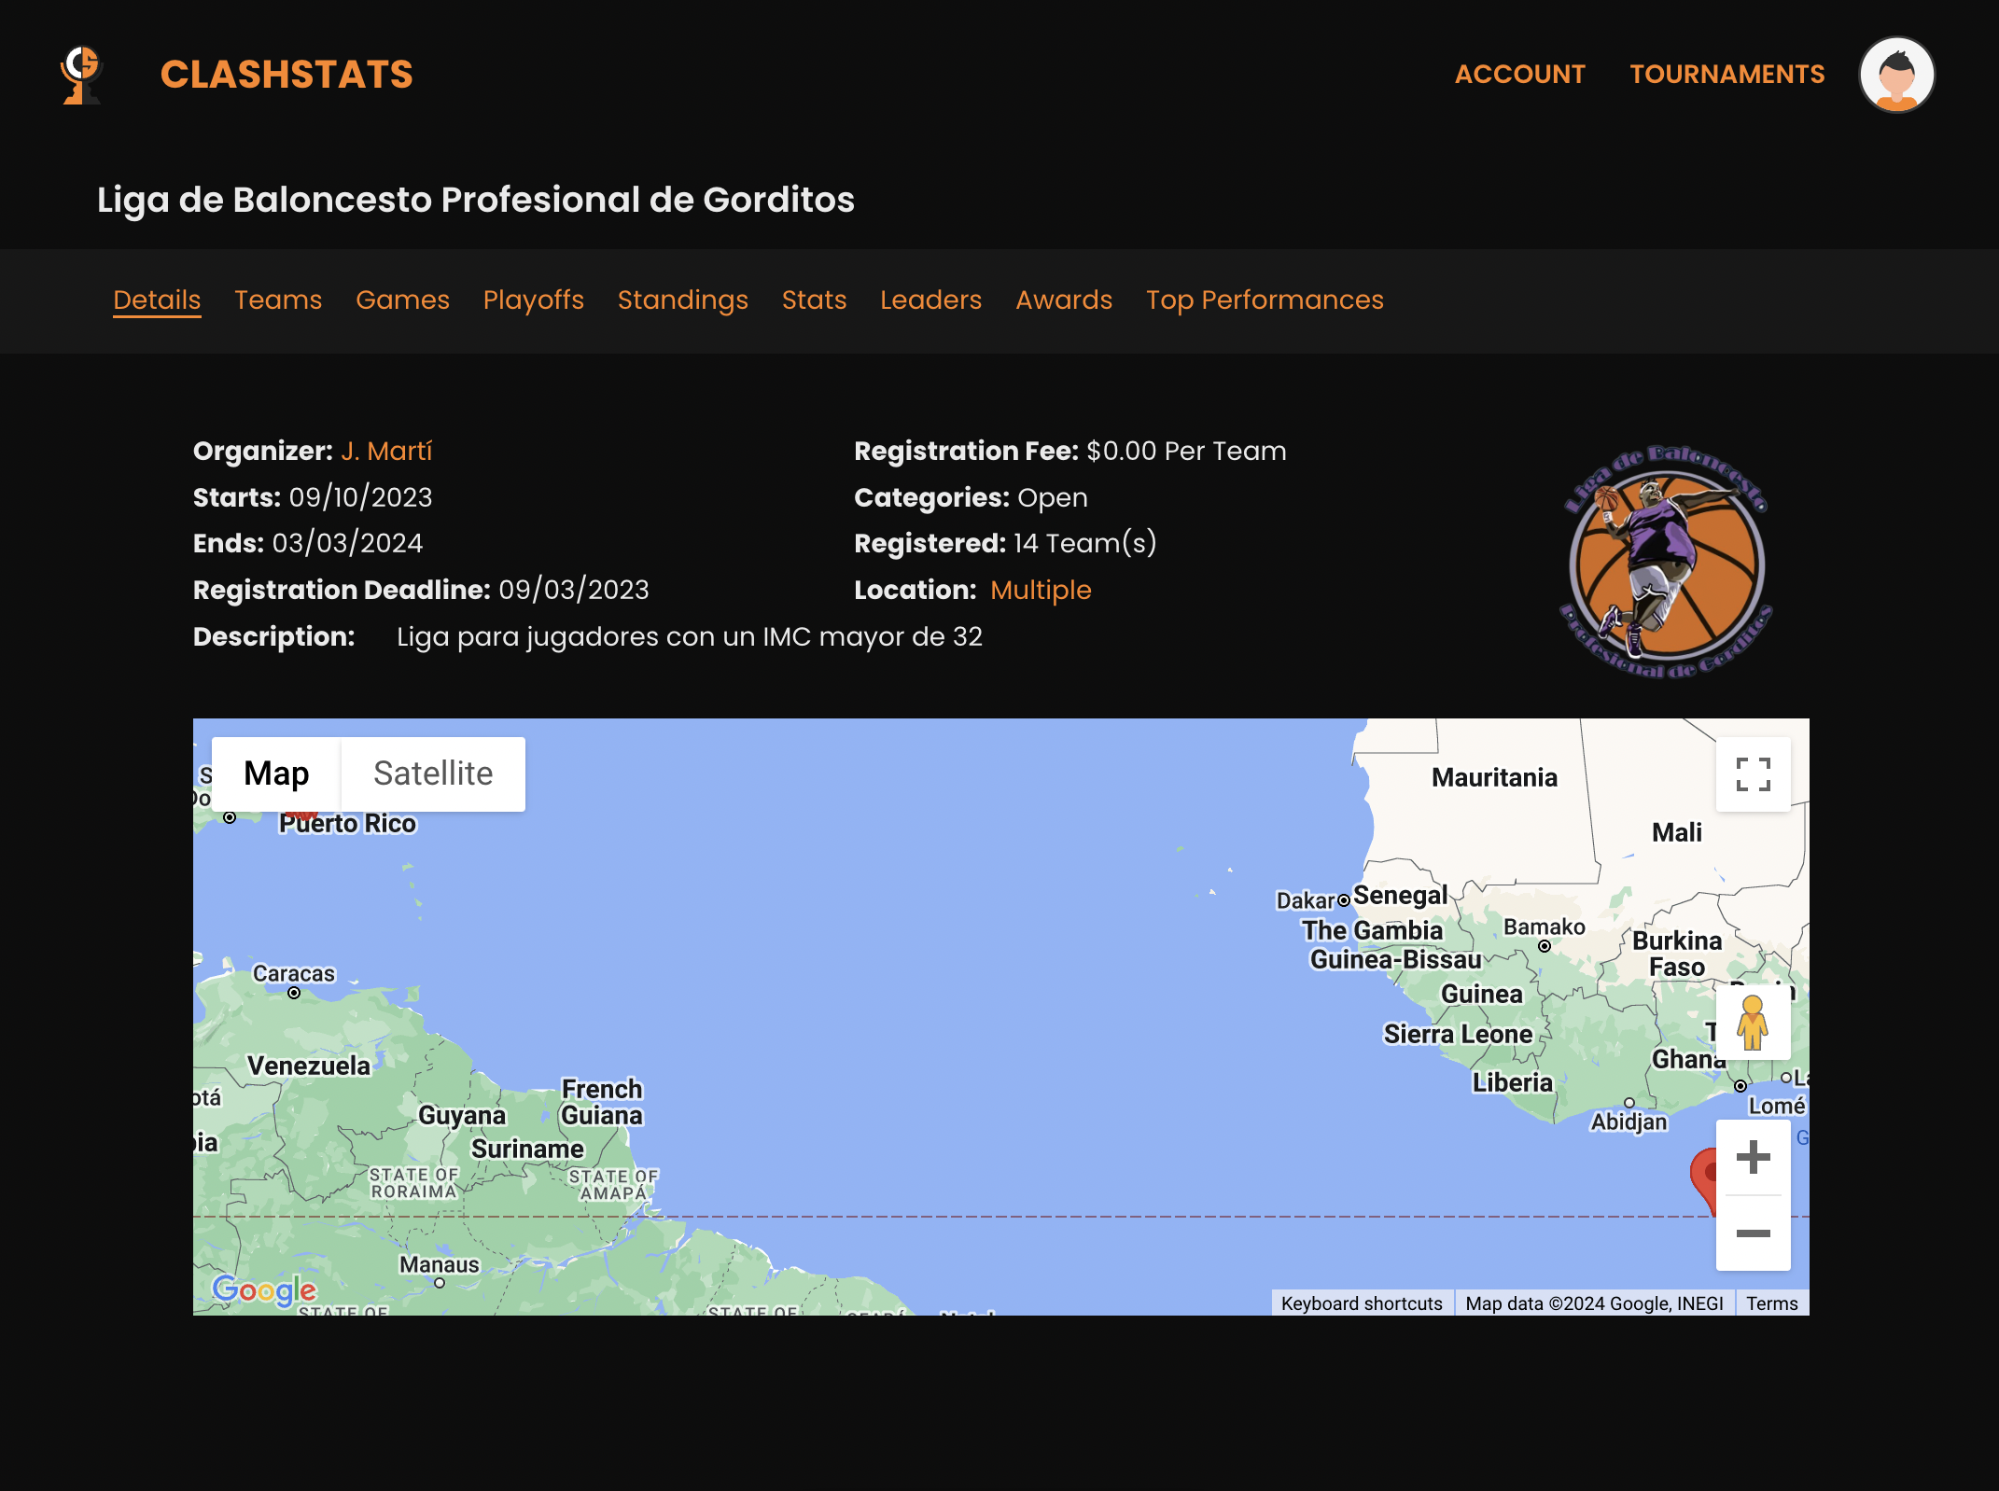The image size is (1999, 1491).
Task: Open the map Terms link
Action: (1771, 1303)
